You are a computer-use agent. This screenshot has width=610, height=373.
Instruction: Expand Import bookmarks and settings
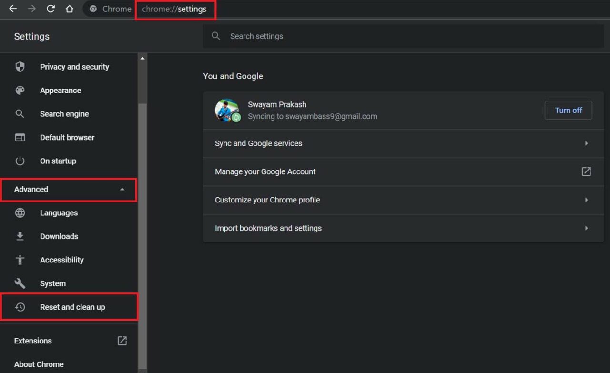coord(403,228)
